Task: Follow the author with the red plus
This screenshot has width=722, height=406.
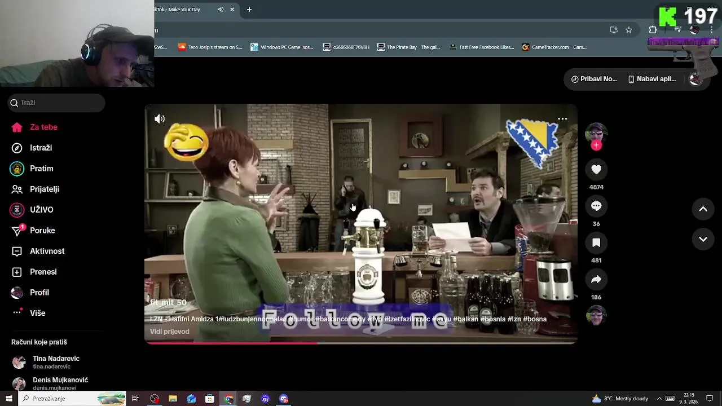Action: pyautogui.click(x=596, y=145)
